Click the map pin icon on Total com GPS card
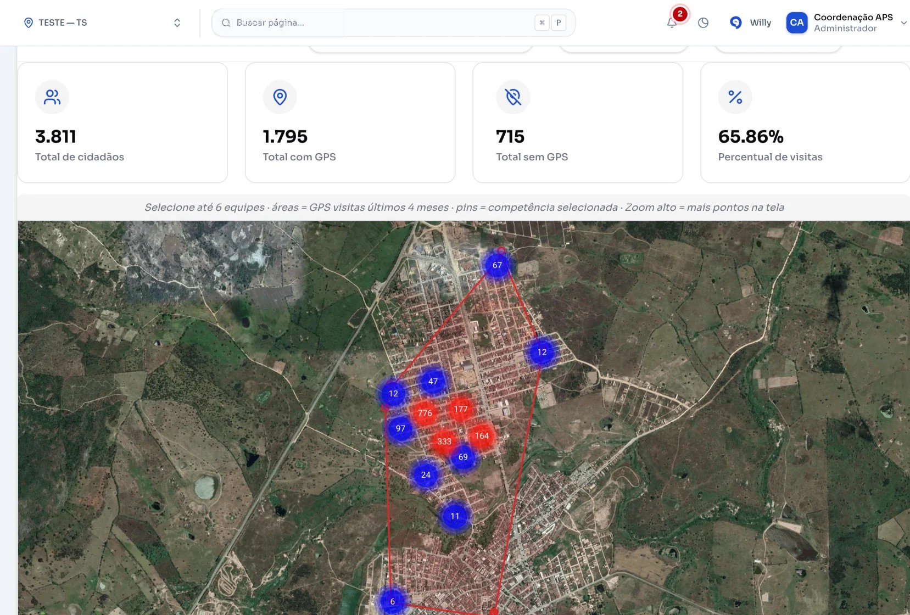Viewport: 910px width, 615px height. click(280, 97)
